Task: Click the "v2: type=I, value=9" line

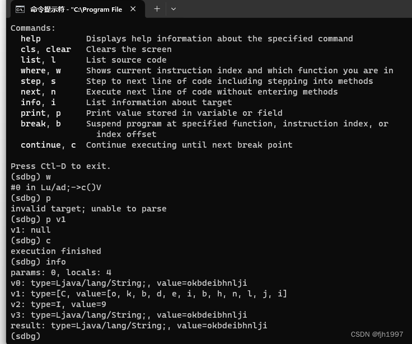Action: (58, 304)
